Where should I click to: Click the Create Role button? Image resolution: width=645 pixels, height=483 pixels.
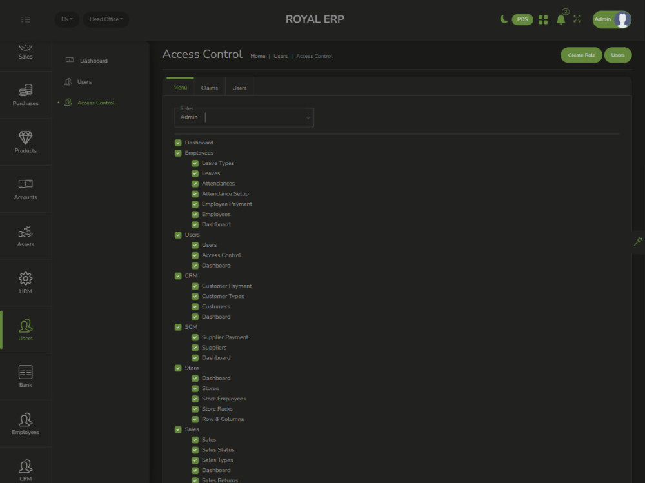[581, 55]
